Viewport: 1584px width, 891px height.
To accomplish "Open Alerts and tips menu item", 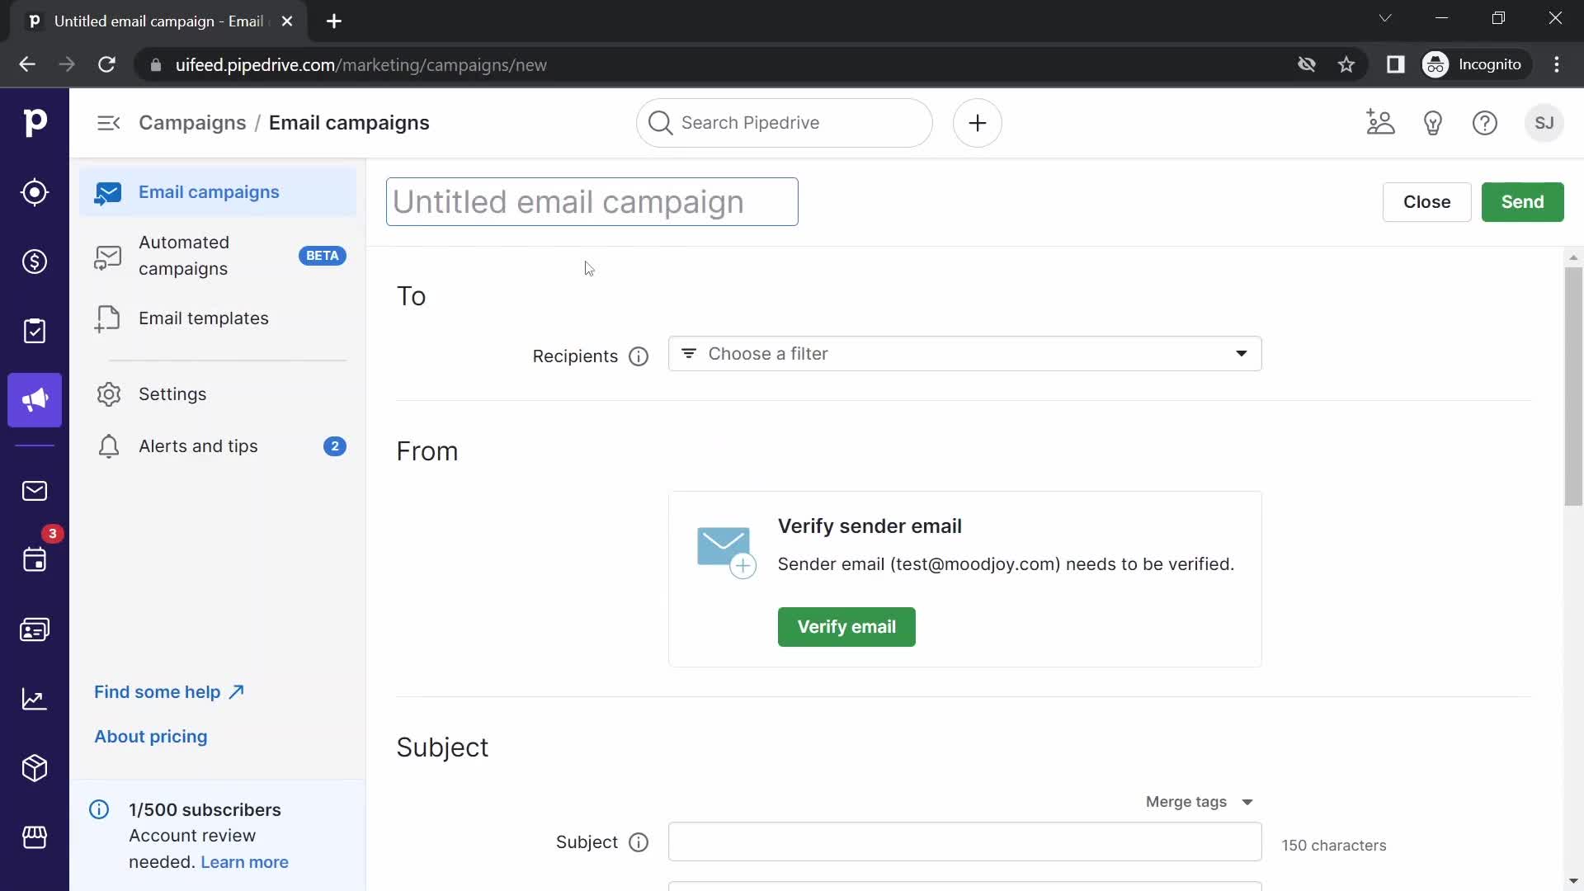I will 218,446.
